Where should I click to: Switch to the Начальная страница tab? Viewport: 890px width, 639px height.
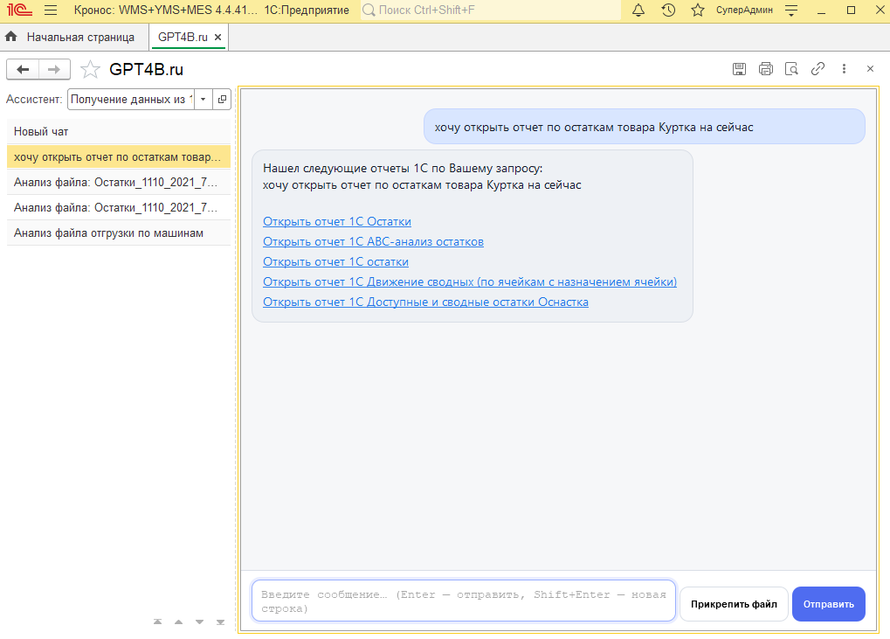(71, 38)
